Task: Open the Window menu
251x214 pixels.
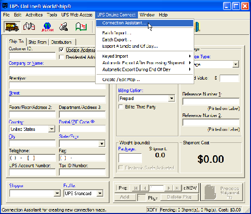Action: [147, 15]
